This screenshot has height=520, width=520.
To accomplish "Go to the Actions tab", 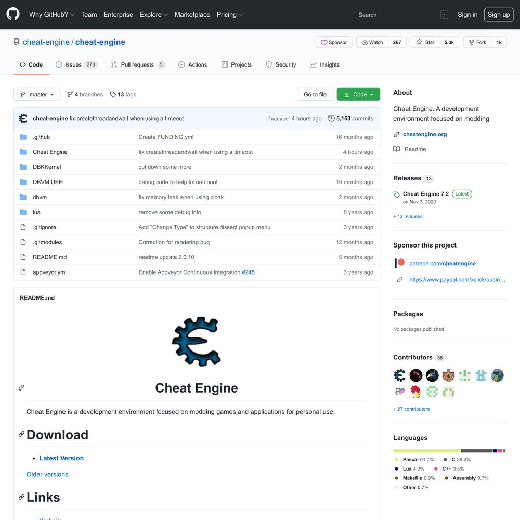I will [193, 64].
